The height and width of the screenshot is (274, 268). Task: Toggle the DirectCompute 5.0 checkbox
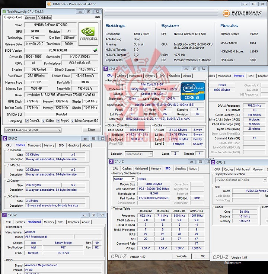click(x=72, y=121)
